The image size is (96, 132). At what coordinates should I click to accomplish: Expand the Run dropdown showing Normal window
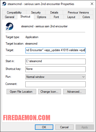[x=56, y=77]
